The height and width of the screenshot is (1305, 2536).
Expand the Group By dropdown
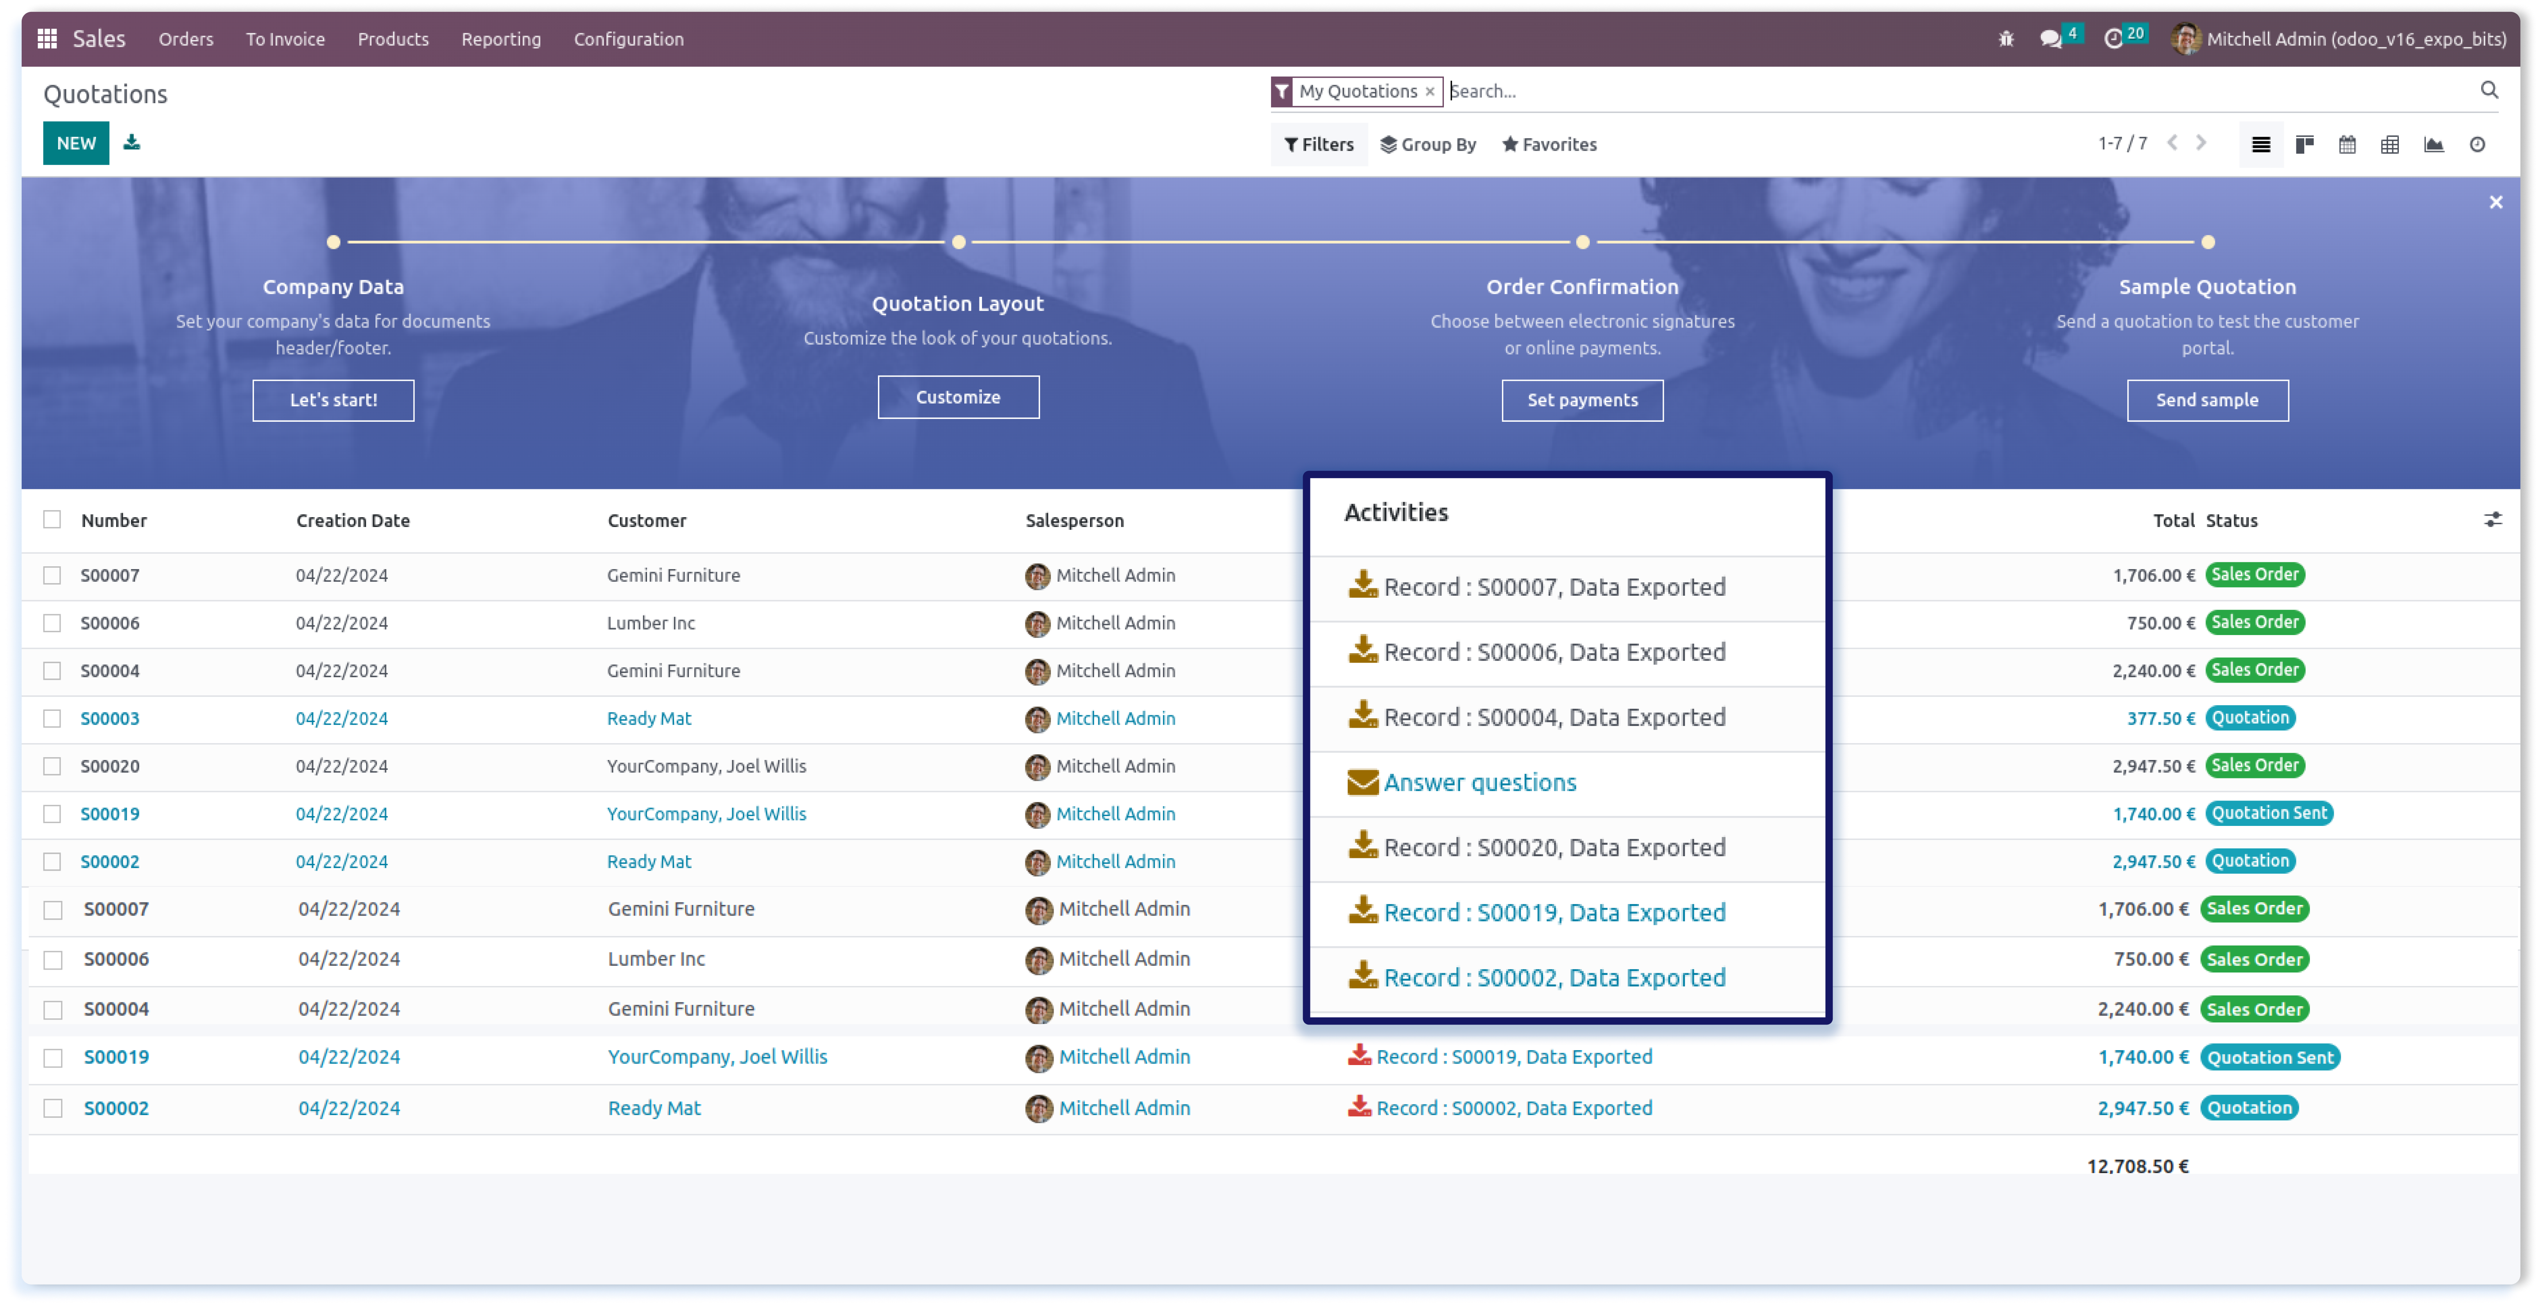(x=1427, y=145)
